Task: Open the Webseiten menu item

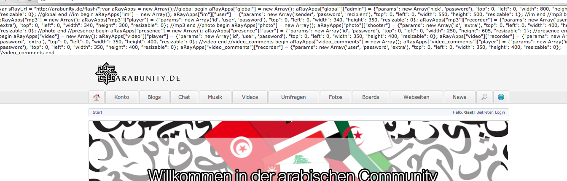Action: 416,97
